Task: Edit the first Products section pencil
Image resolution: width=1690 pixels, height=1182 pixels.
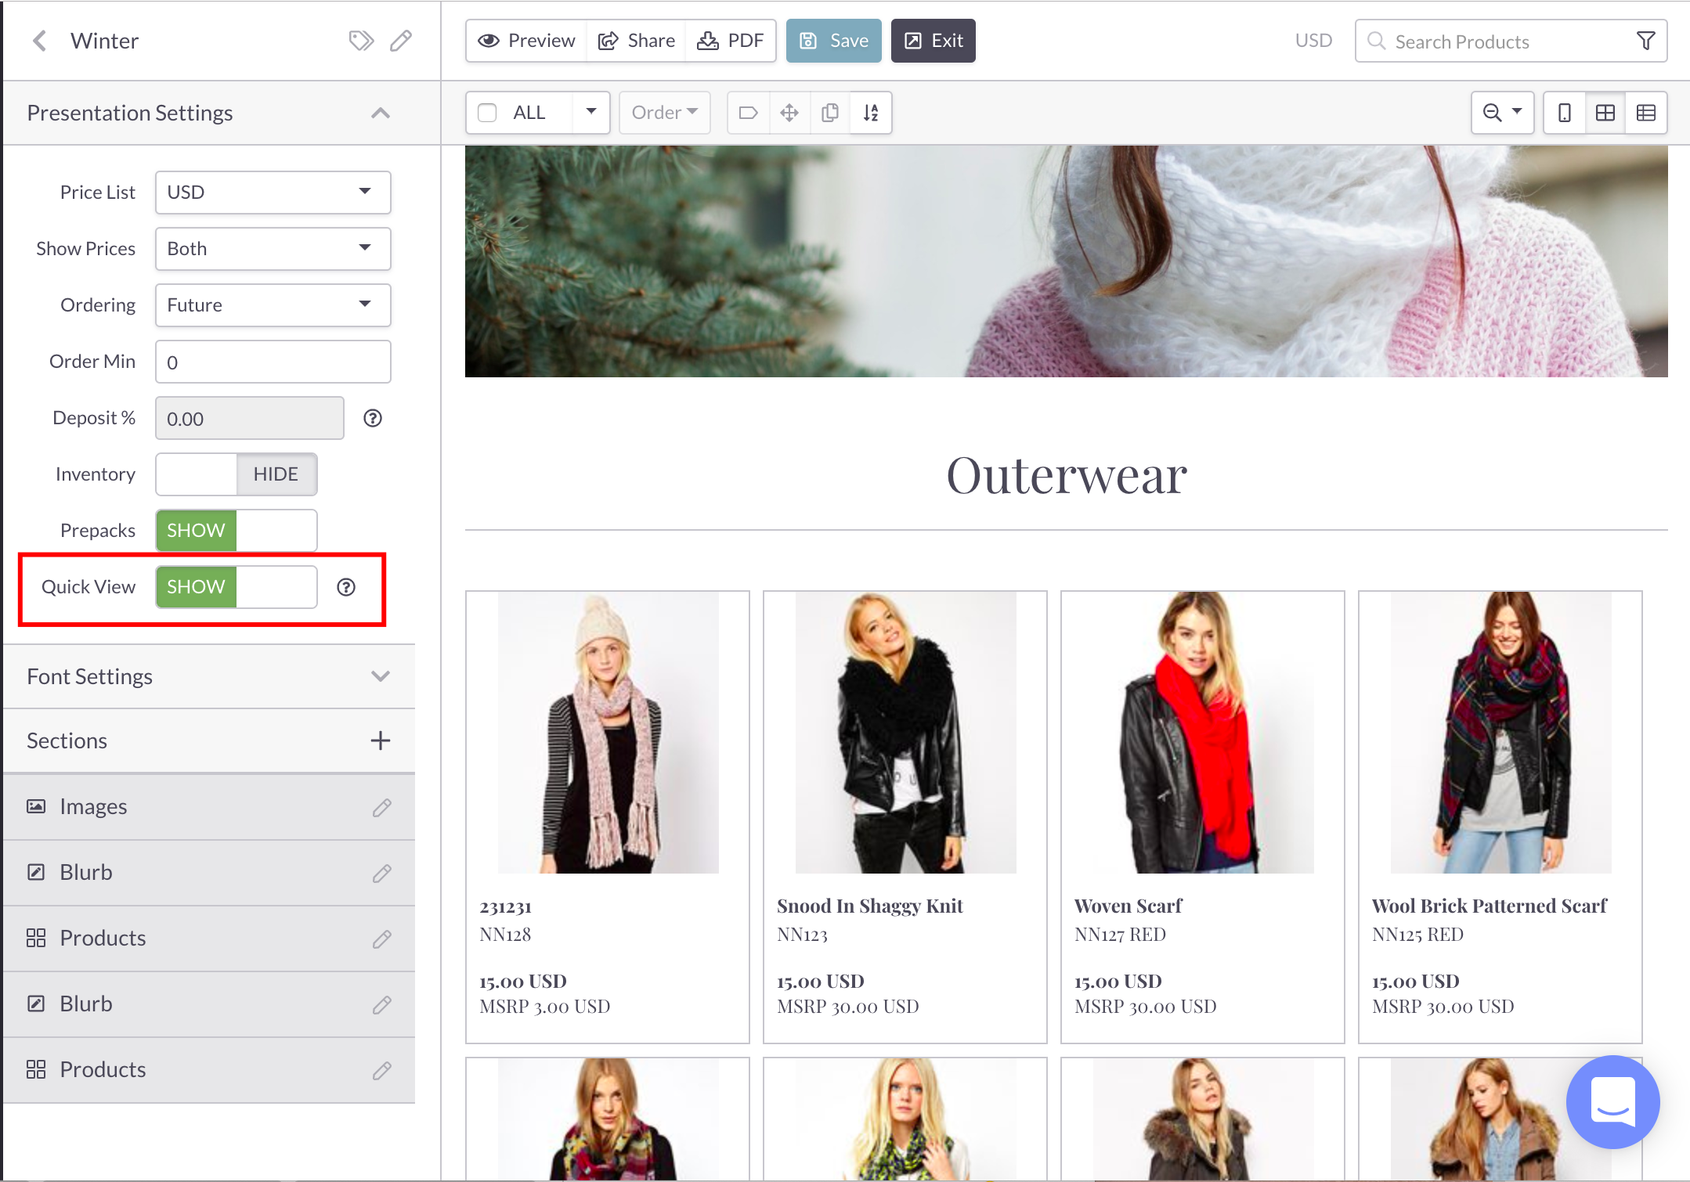Action: [382, 939]
